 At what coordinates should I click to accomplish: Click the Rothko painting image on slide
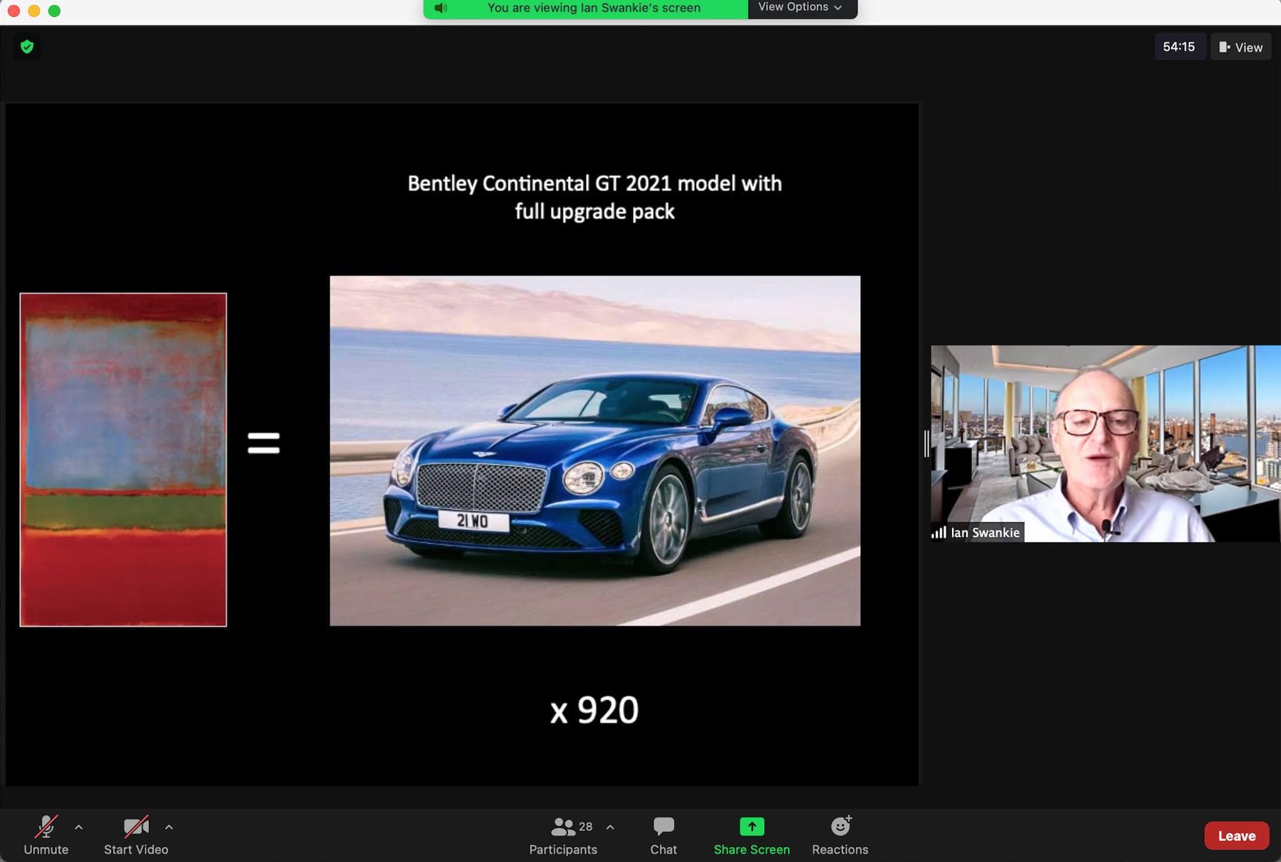123,460
